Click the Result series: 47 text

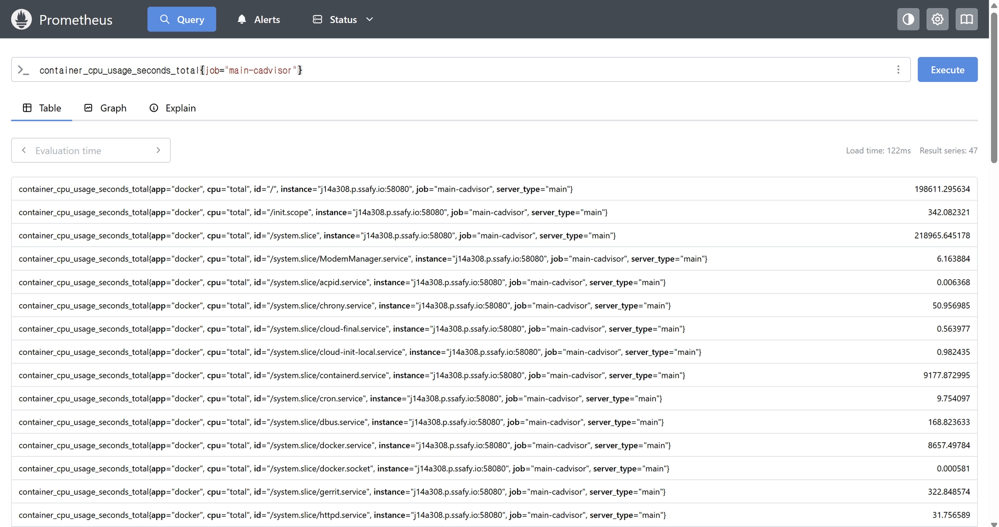[948, 151]
